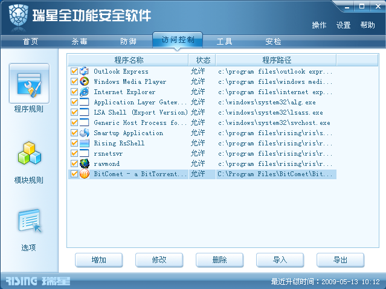Minimize the Rising security window
Image resolution: width=386 pixels, height=289 pixels.
point(347,7)
